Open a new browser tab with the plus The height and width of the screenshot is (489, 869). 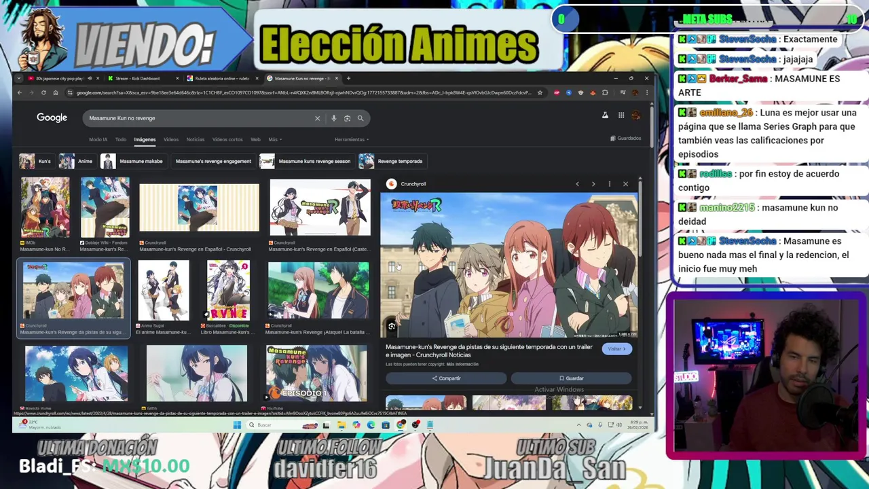(348, 78)
